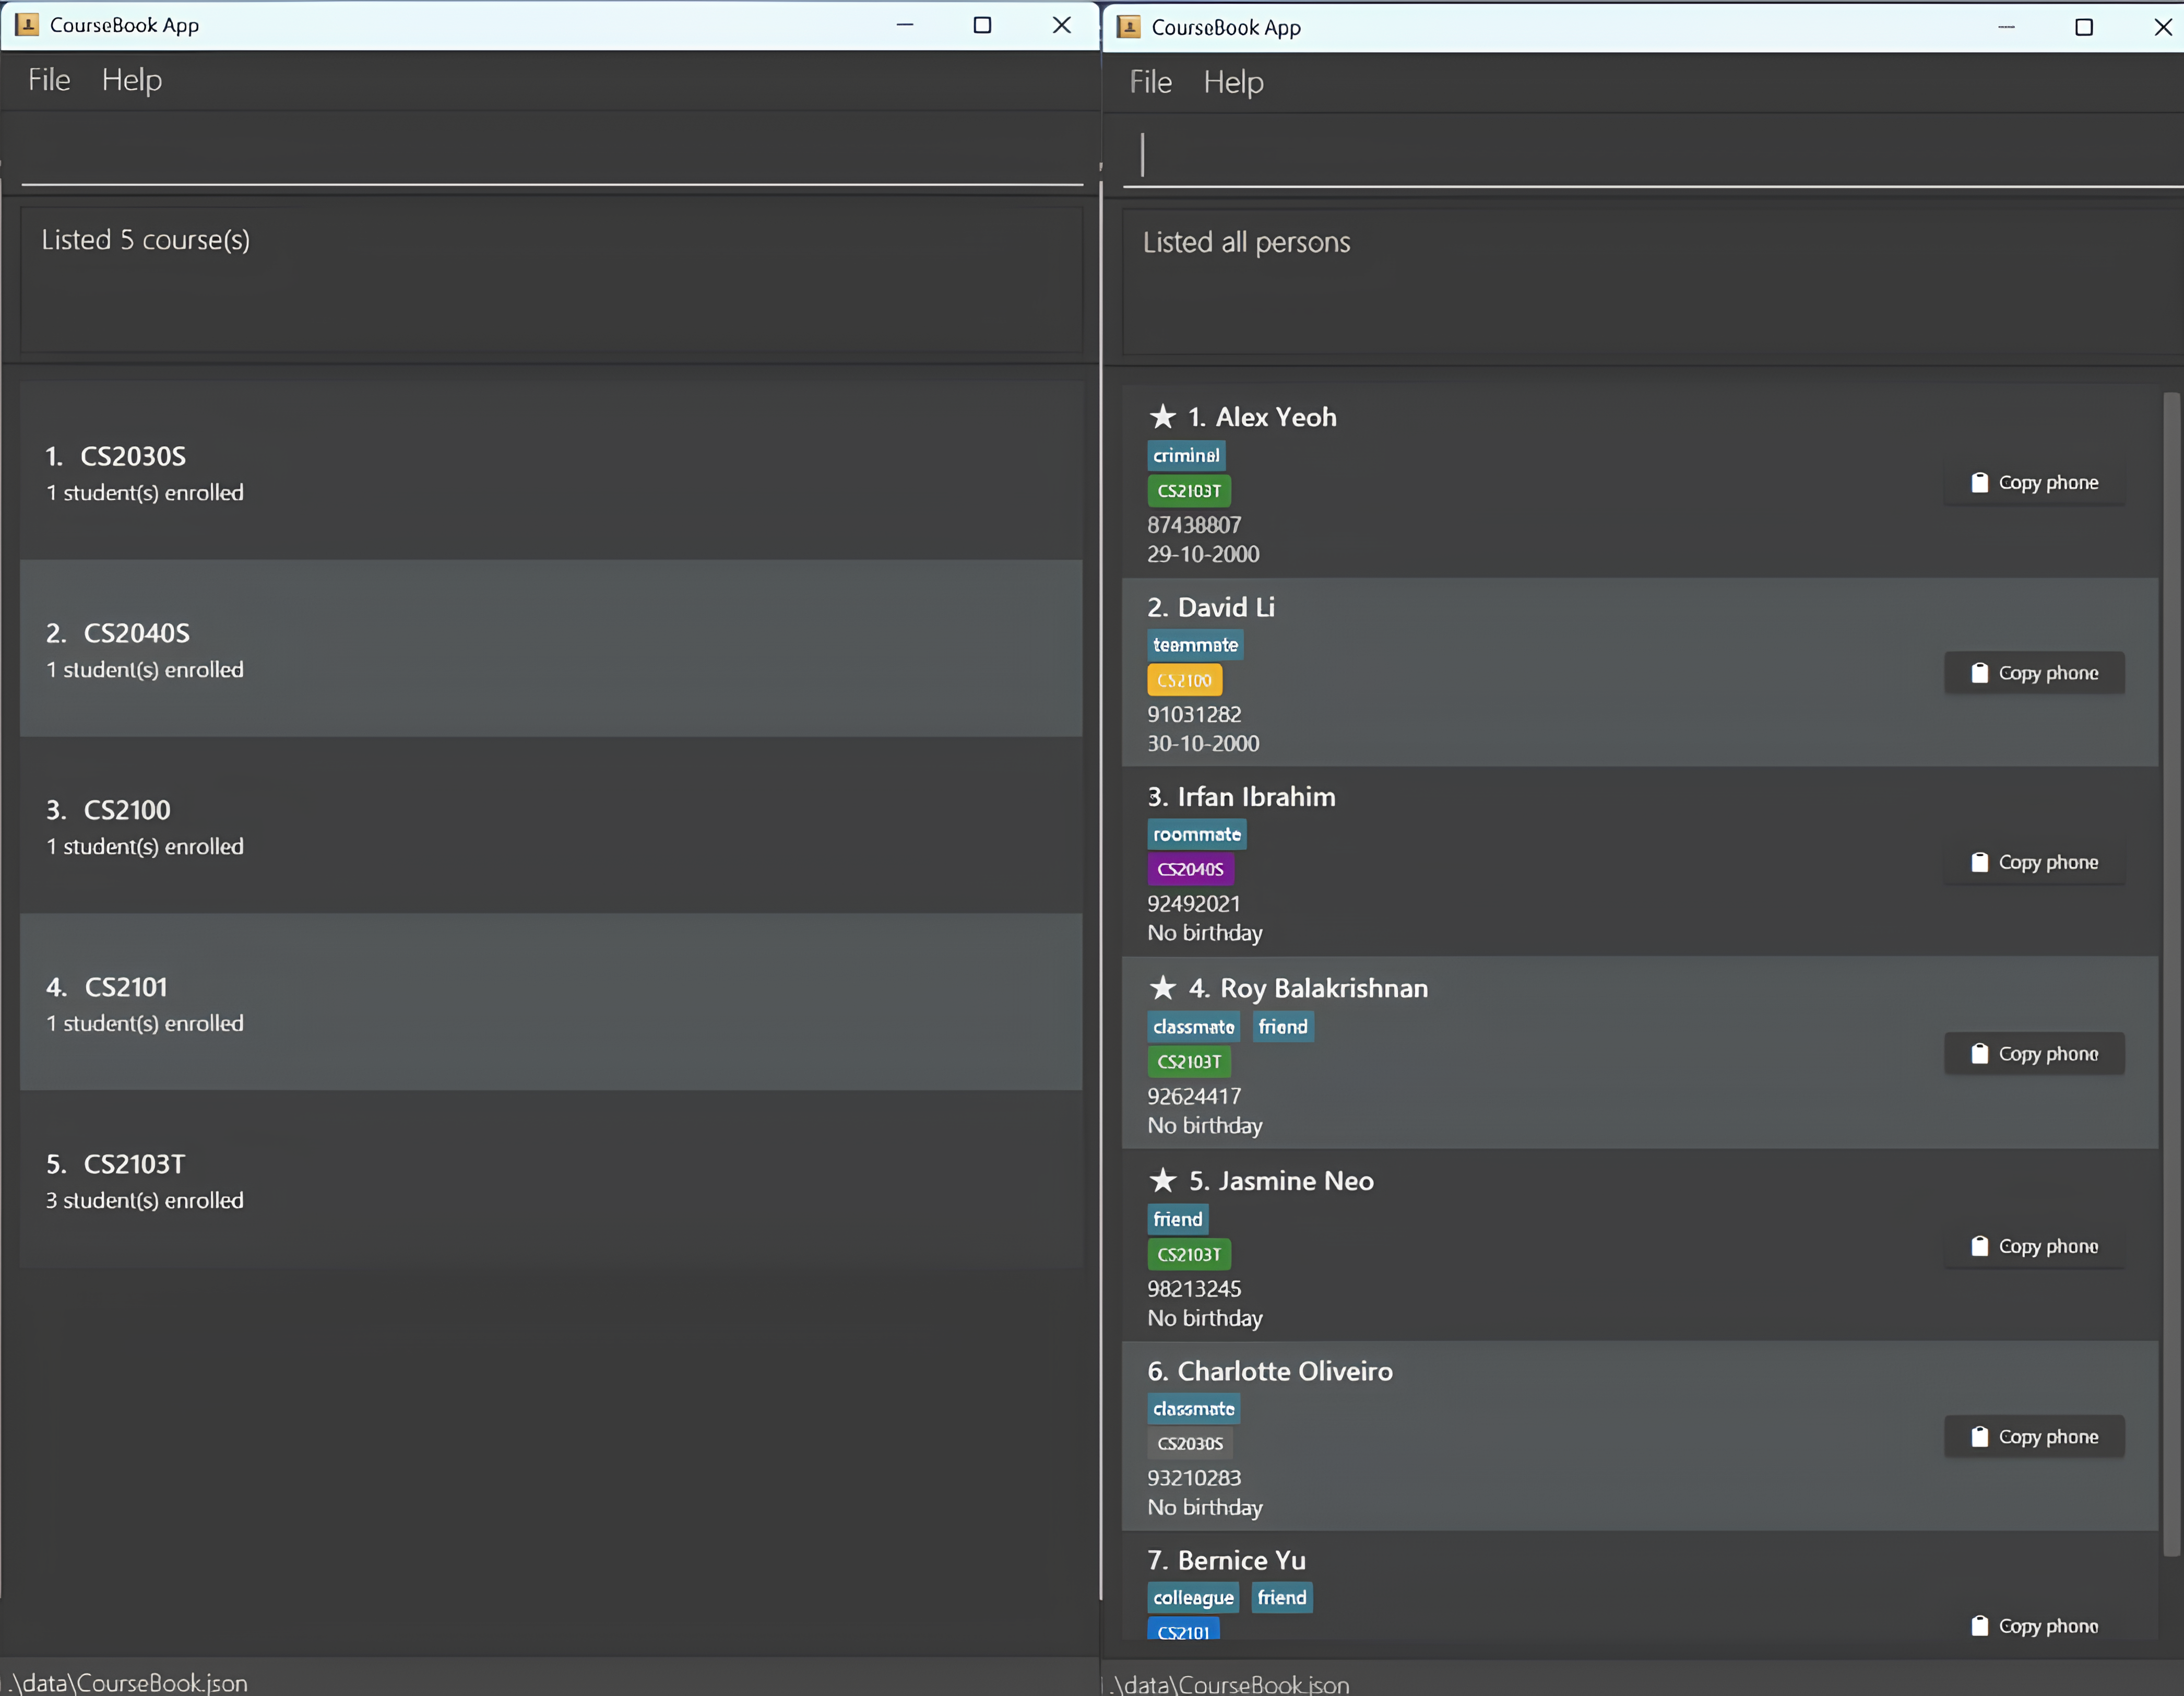2184x1696 pixels.
Task: Click the purple CS2040S tag under Irfan
Action: tap(1190, 869)
